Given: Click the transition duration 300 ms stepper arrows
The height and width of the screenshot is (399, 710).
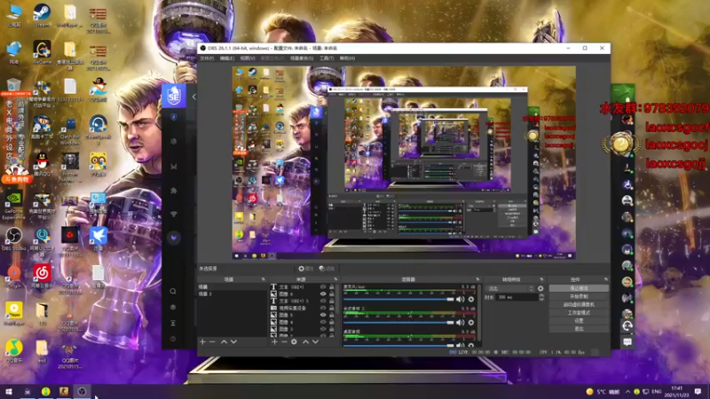Looking at the screenshot, I should [541, 297].
